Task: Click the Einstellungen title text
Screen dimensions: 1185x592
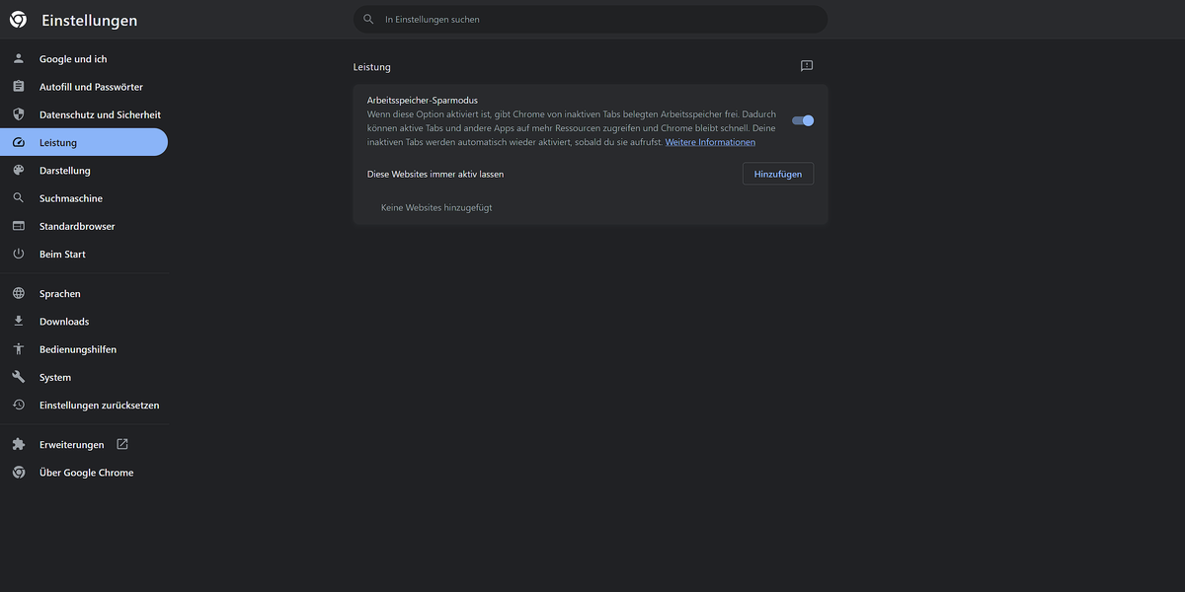Action: point(90,21)
